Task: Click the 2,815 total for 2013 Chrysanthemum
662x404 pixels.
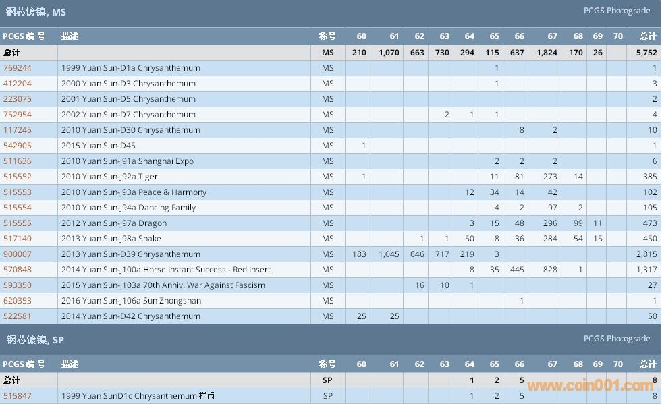Action: point(646,254)
